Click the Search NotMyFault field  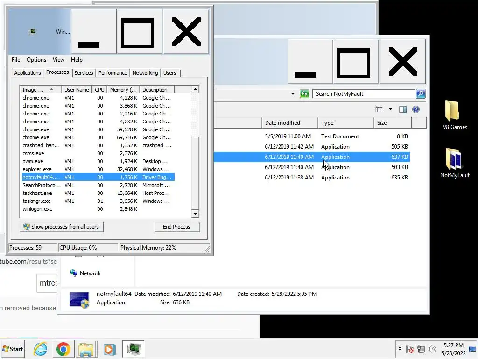point(364,93)
